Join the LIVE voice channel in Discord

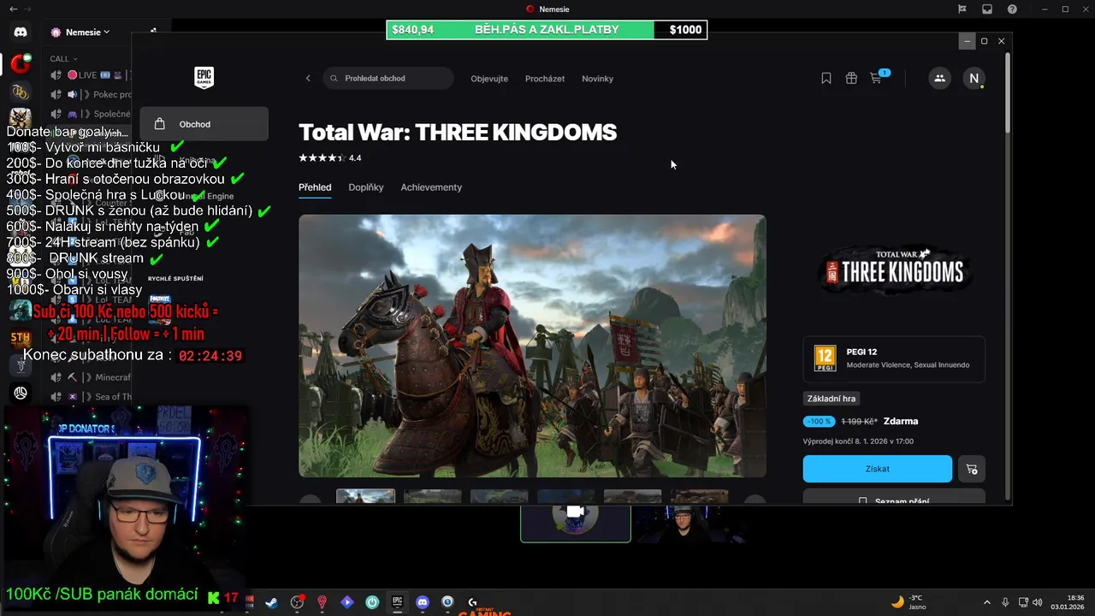pos(90,75)
